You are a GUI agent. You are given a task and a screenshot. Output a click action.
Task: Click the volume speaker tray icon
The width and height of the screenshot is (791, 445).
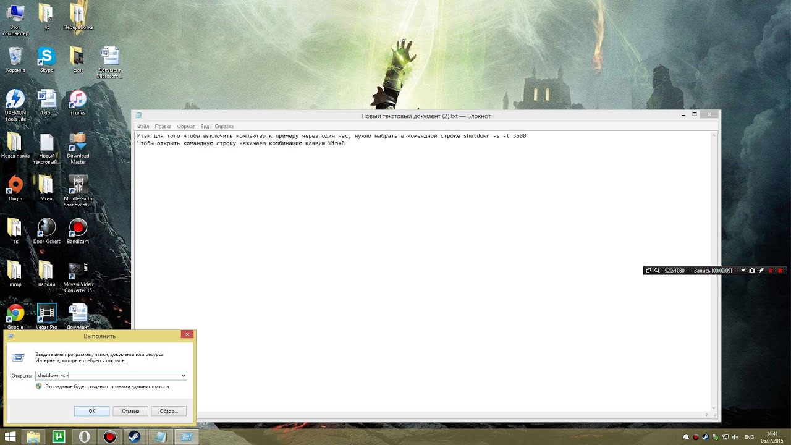(735, 437)
